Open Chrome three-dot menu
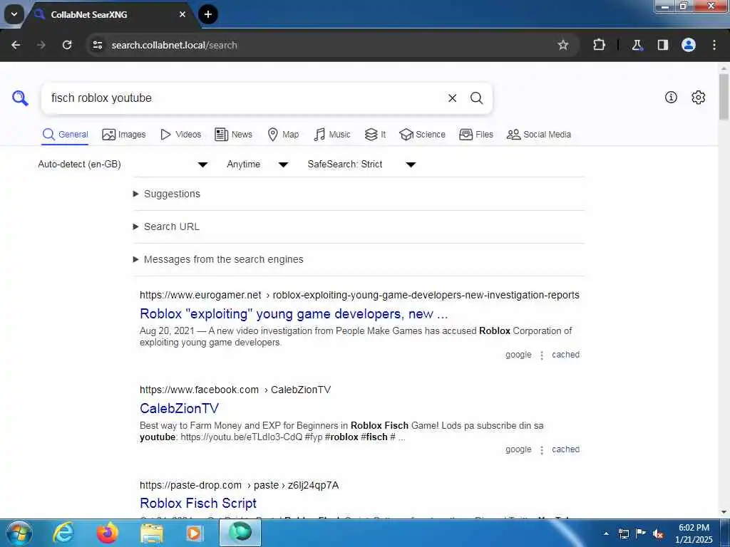 (x=714, y=45)
